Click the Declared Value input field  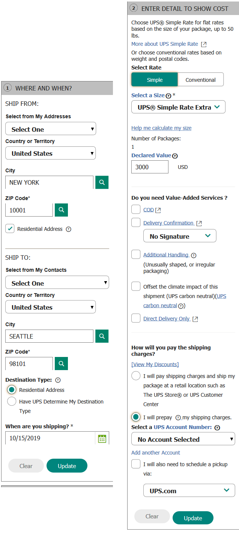[150, 167]
